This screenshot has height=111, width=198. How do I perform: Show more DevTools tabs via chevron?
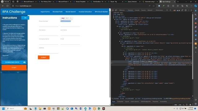coord(167,10)
